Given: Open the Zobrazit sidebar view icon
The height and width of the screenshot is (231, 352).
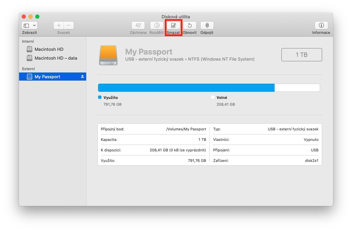Looking at the screenshot, I should [26, 25].
